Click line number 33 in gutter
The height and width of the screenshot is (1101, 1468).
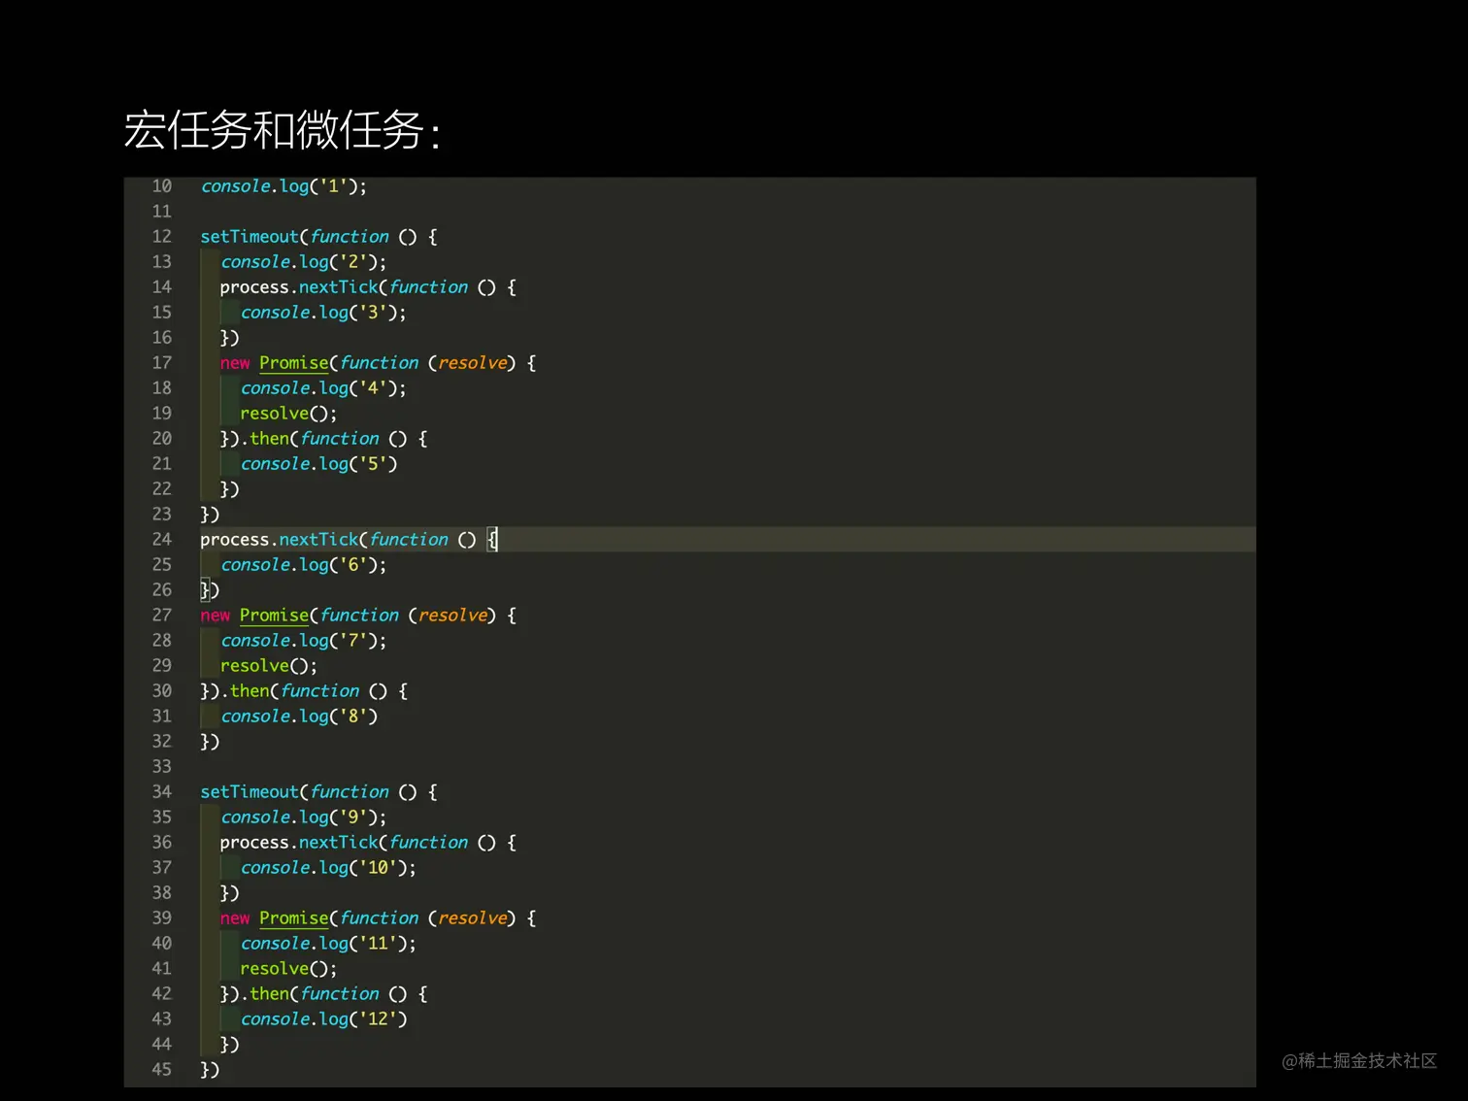point(161,767)
